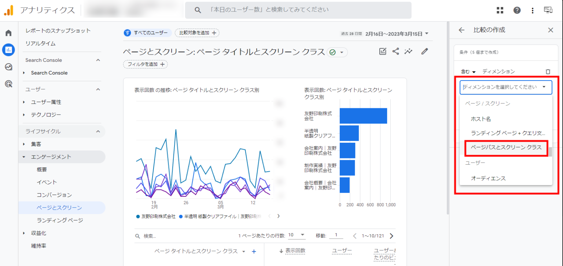The image size is (563, 266).
Task: Open the help question-mark icon
Action: coord(517,10)
